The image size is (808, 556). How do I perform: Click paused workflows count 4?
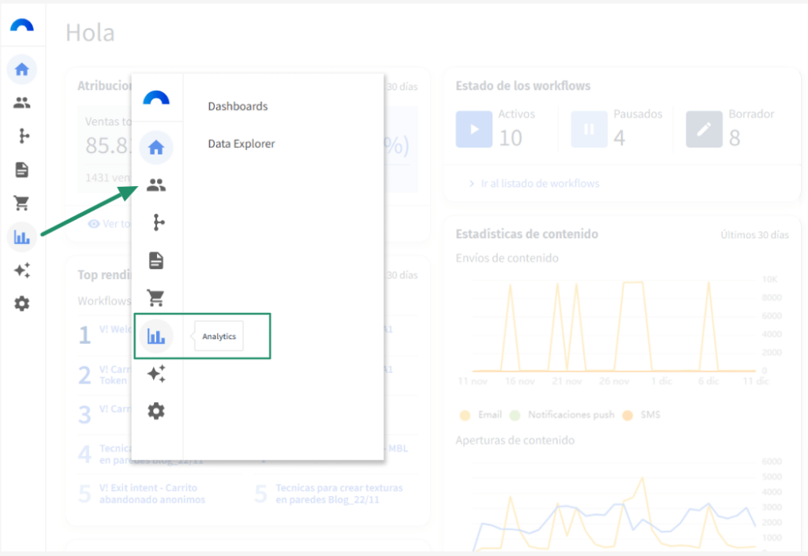(619, 138)
